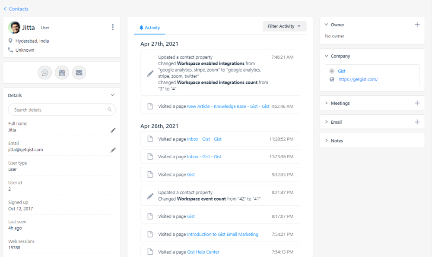Click the location pin icon
The height and width of the screenshot is (257, 432).
point(10,41)
